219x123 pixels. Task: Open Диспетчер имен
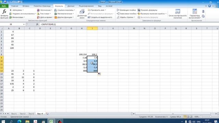pyautogui.click(x=82, y=14)
